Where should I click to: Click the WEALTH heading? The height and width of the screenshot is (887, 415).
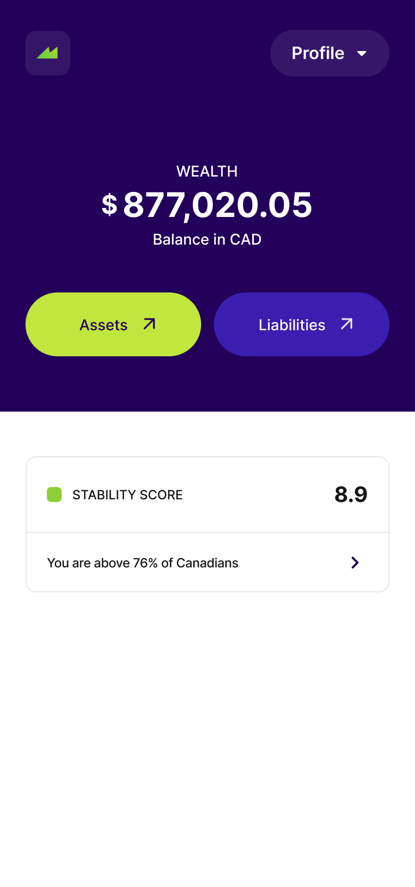(207, 171)
